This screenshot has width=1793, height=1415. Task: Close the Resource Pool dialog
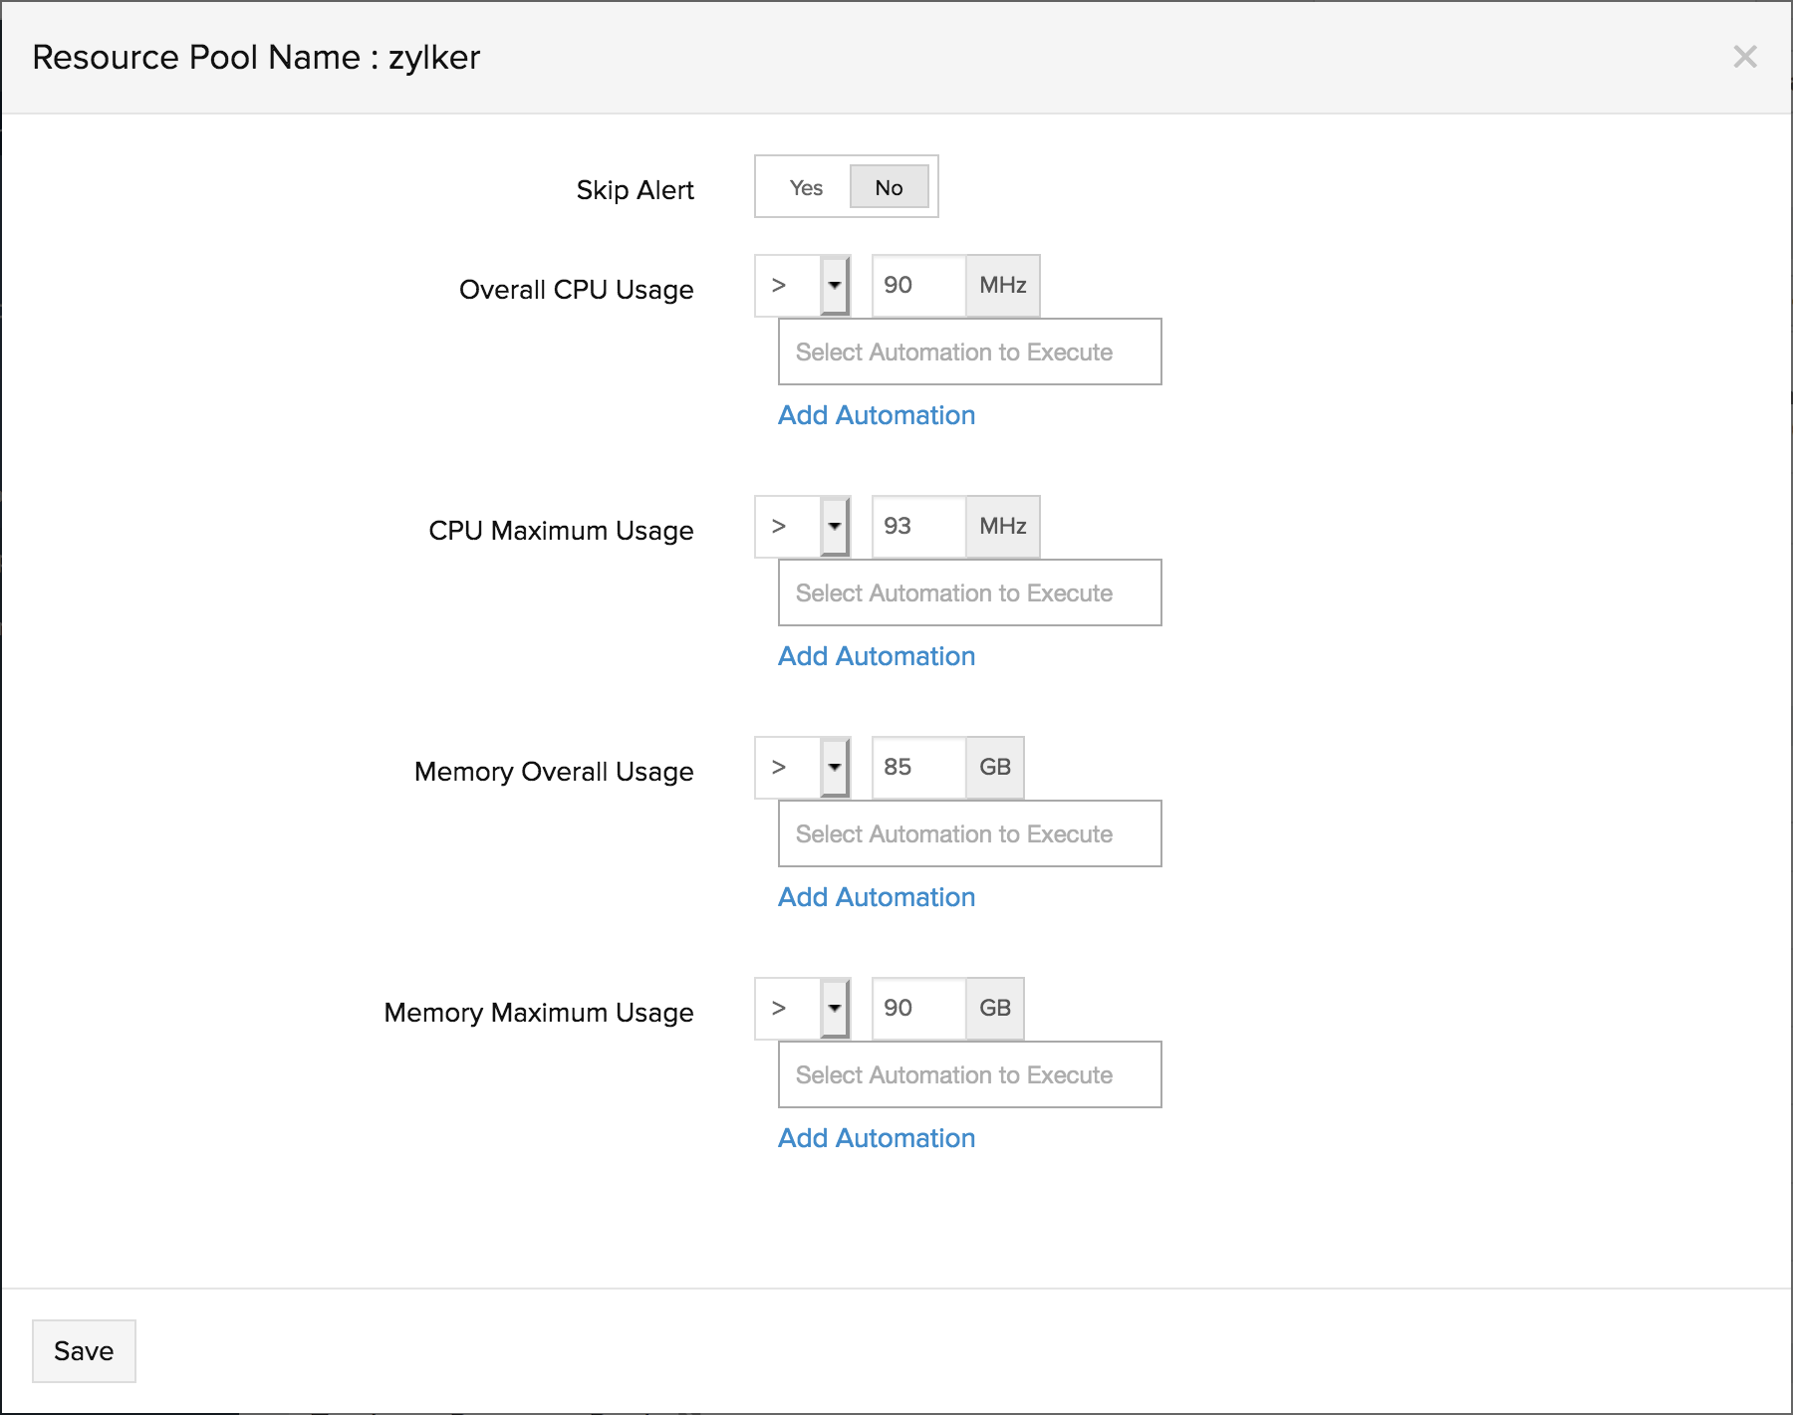coord(1744,57)
